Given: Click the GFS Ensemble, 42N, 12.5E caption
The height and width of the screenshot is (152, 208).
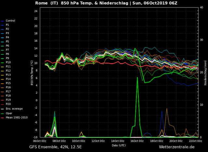Looking at the screenshot, I should (56, 147).
